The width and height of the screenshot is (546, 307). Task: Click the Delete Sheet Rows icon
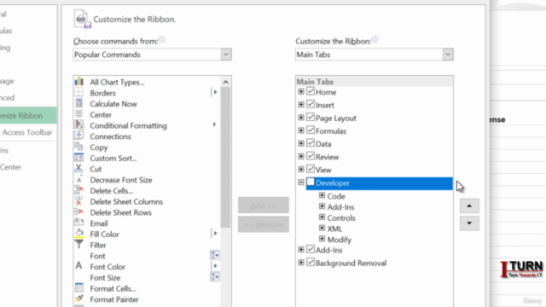(x=79, y=212)
